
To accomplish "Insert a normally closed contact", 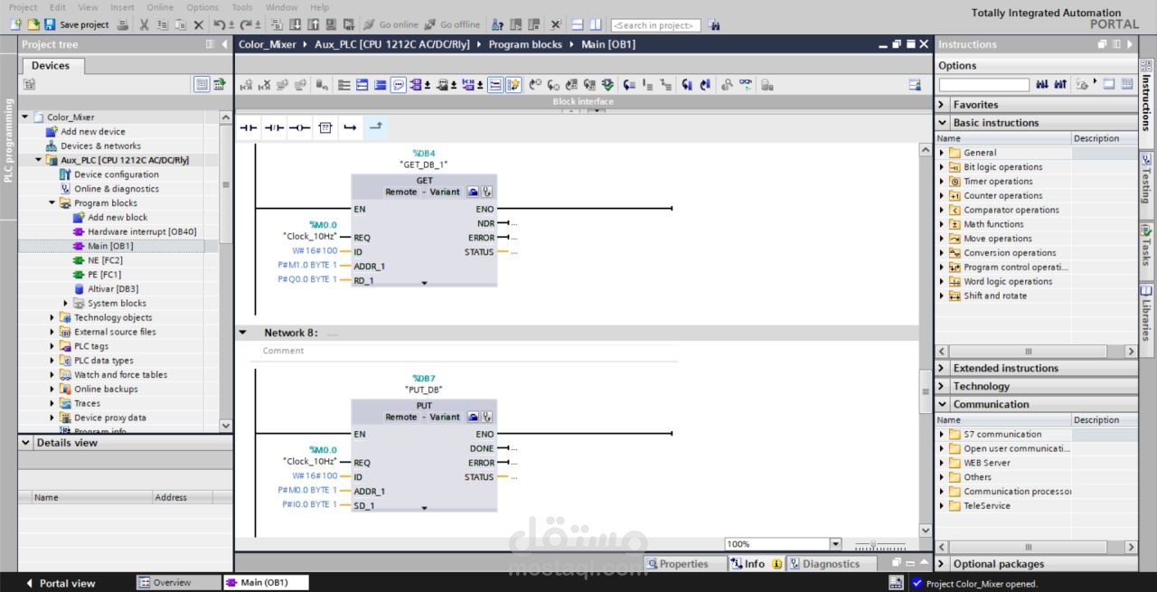I will 274,127.
